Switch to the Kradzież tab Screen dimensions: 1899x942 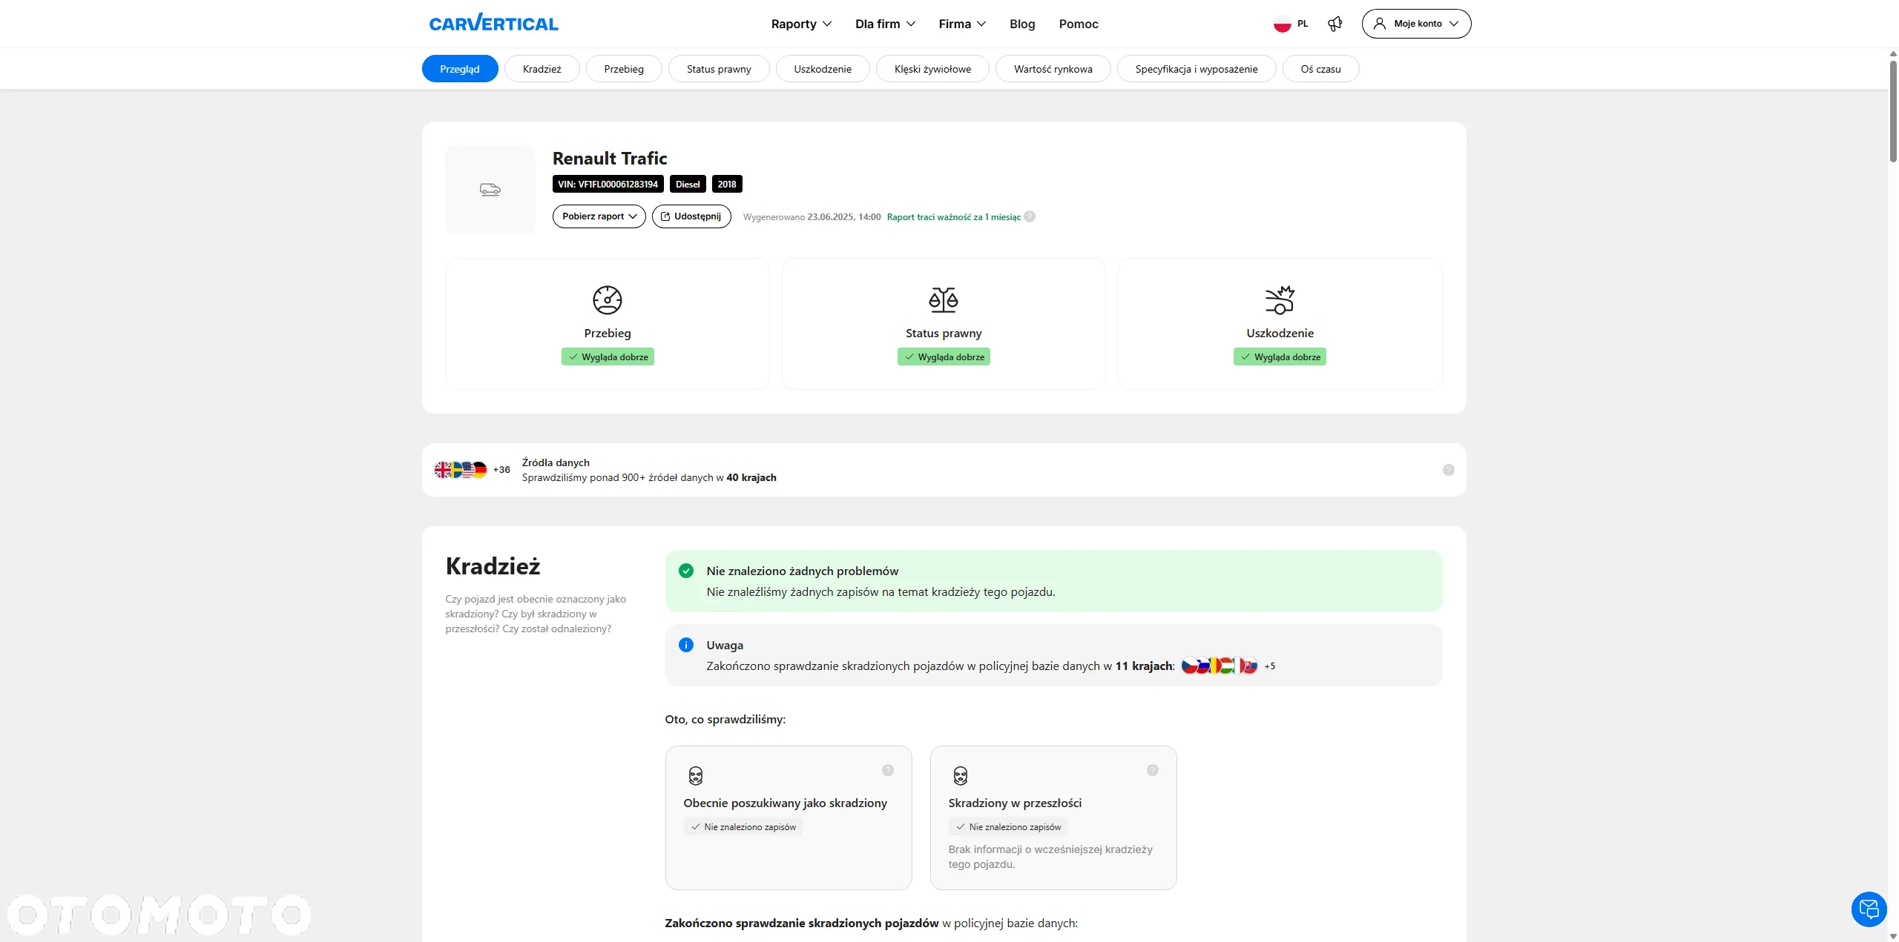pyautogui.click(x=542, y=69)
